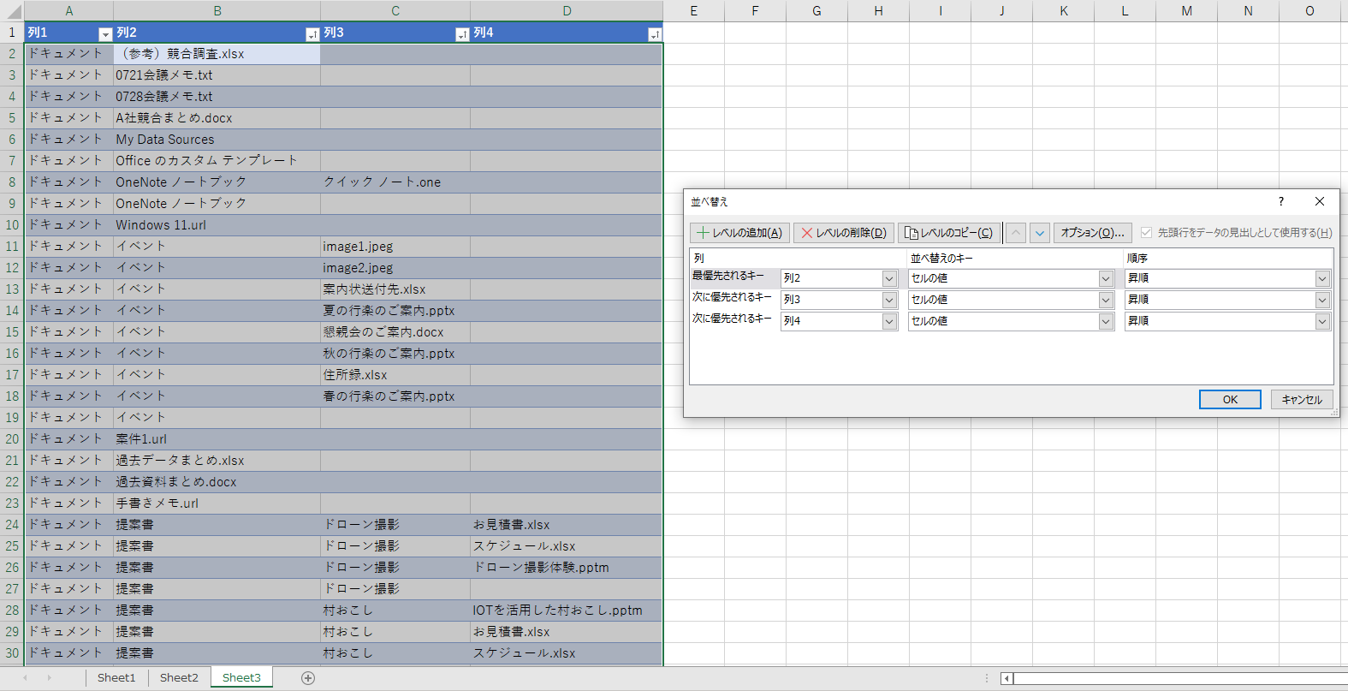Screen dimensions: 1348x691
Task: Close the 並べ替え dialog
Action: click(1320, 201)
